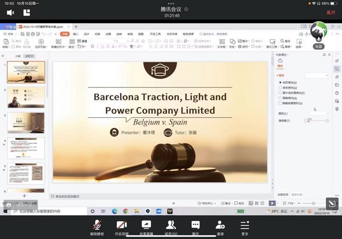This screenshot has height=239, width=342.
Task: Click 全部应用 apply to all button
Action: pos(283,194)
